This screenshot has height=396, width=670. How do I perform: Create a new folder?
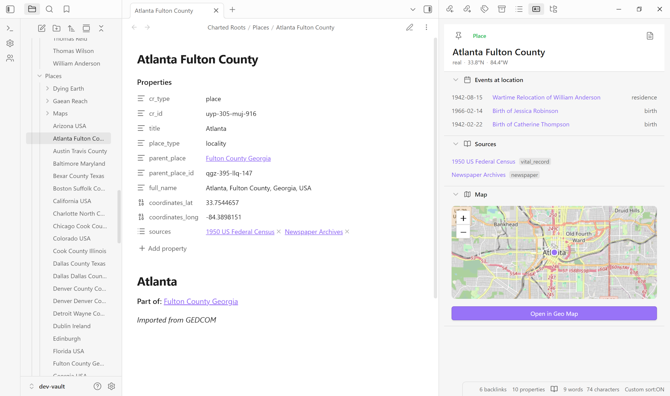pos(57,29)
